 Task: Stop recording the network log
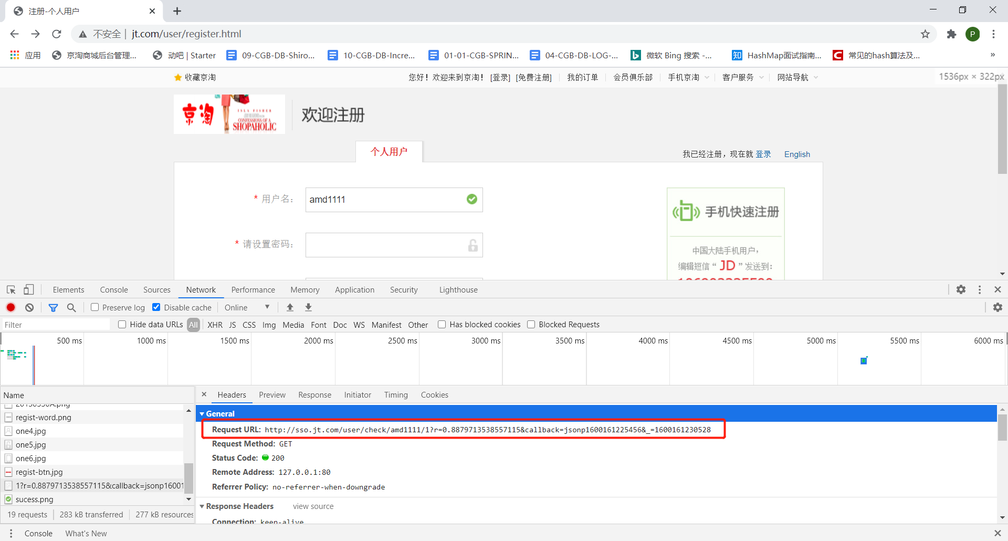[10, 307]
